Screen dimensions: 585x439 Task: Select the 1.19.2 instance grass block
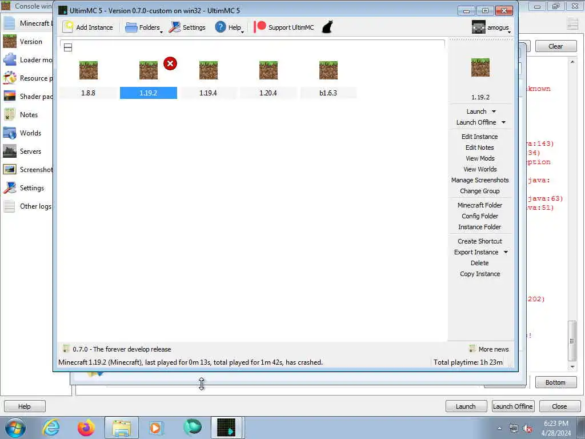tap(149, 70)
